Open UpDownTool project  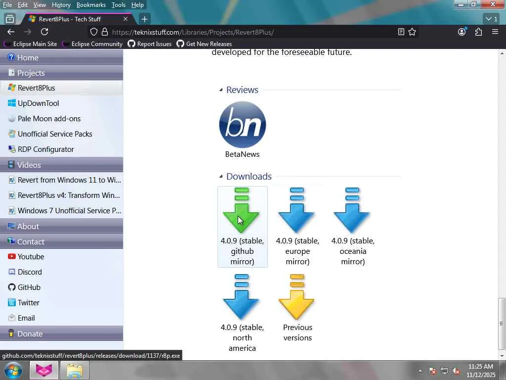pyautogui.click(x=61, y=103)
